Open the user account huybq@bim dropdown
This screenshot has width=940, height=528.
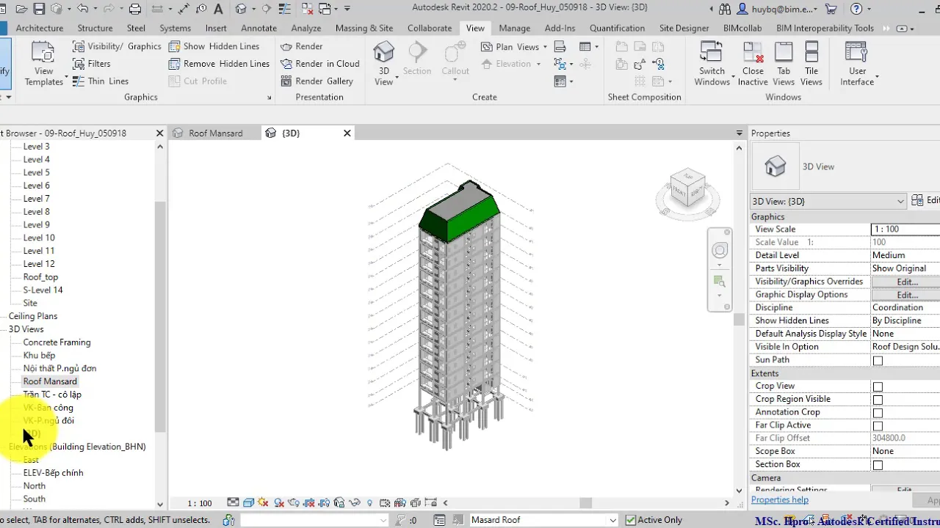coord(777,10)
